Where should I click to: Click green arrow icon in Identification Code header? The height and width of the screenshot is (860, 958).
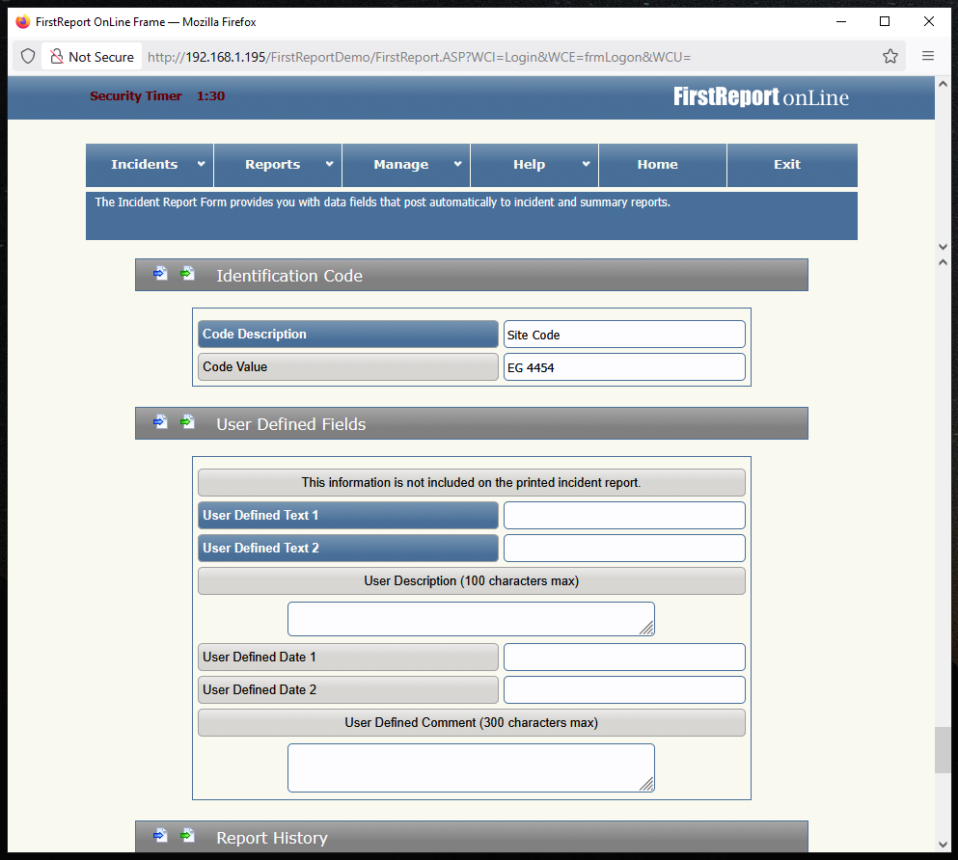(187, 274)
